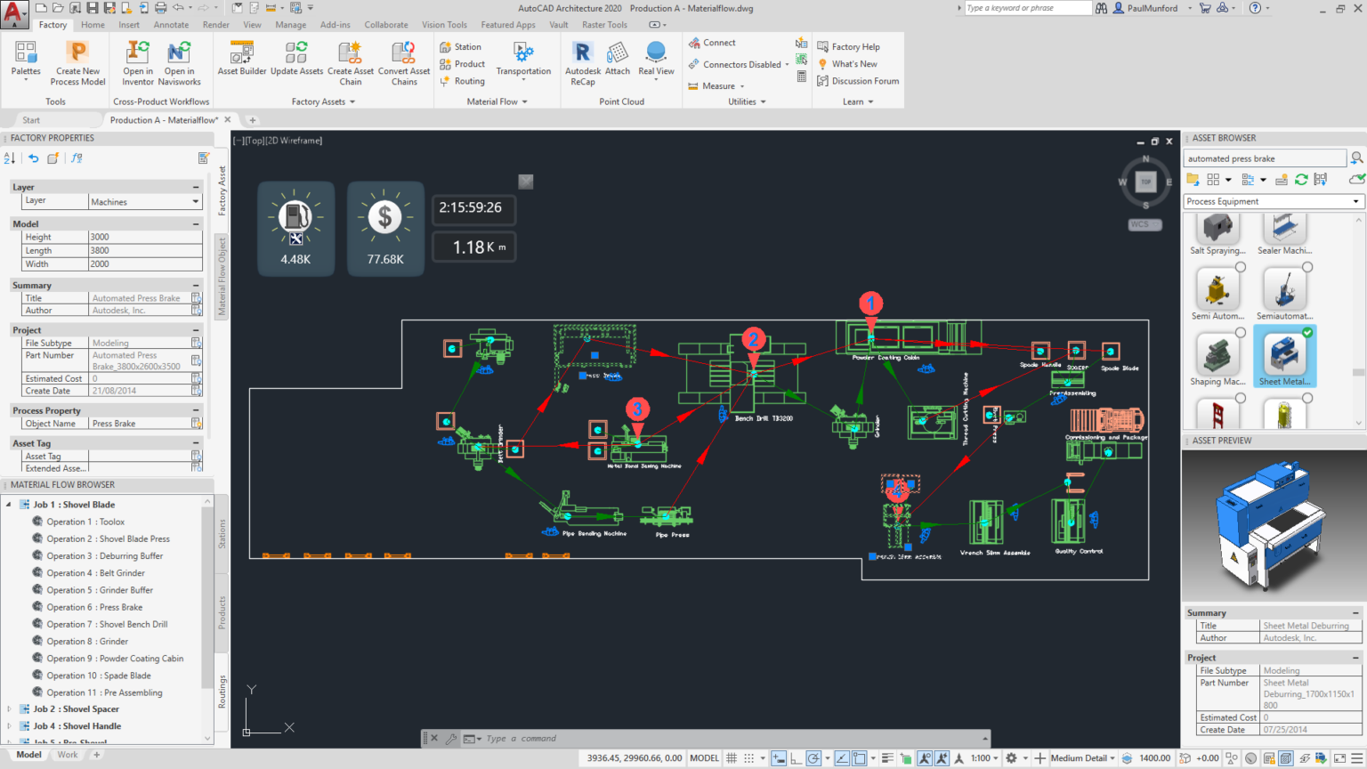Open in Navisworks icon
Image resolution: width=1367 pixels, height=769 pixels.
tap(179, 53)
